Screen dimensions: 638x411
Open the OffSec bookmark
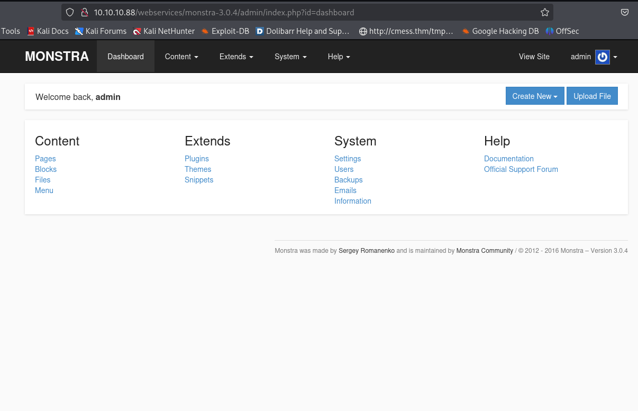[562, 31]
